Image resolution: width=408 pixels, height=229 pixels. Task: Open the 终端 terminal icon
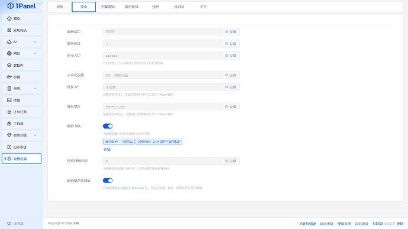click(x=9, y=100)
